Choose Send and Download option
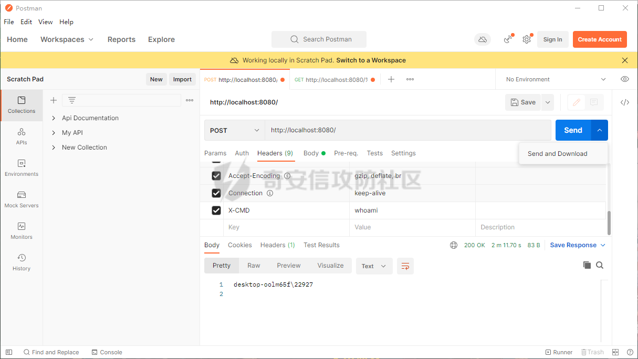Image resolution: width=638 pixels, height=359 pixels. [563, 154]
